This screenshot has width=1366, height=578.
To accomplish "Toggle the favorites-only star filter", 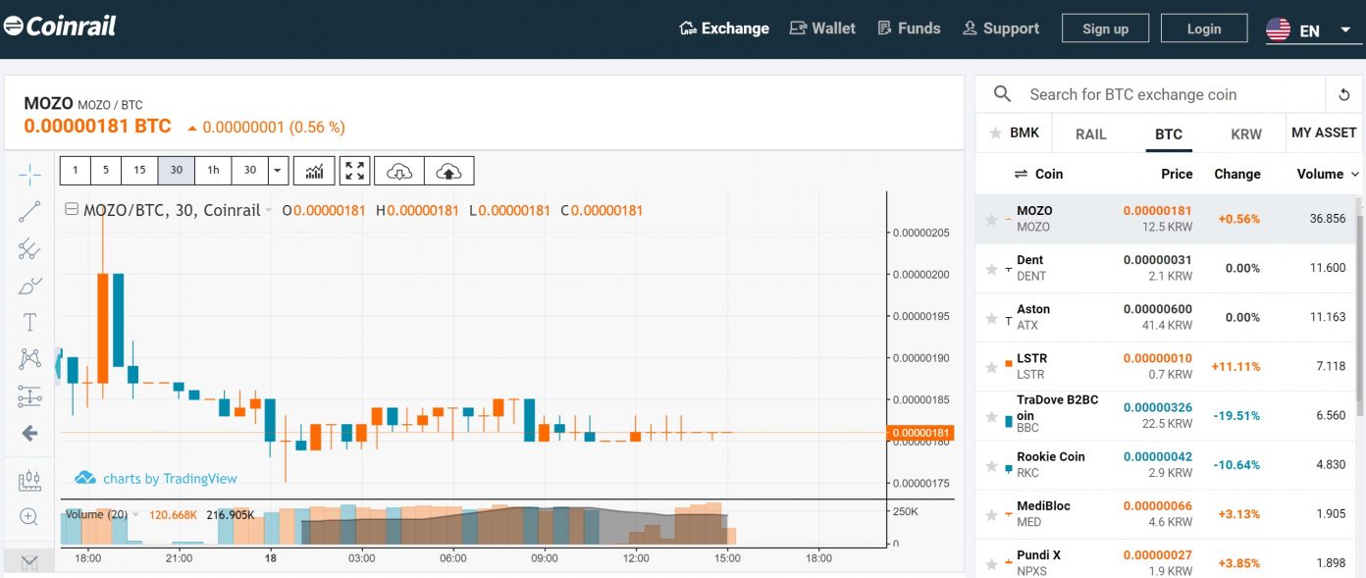I will (995, 133).
